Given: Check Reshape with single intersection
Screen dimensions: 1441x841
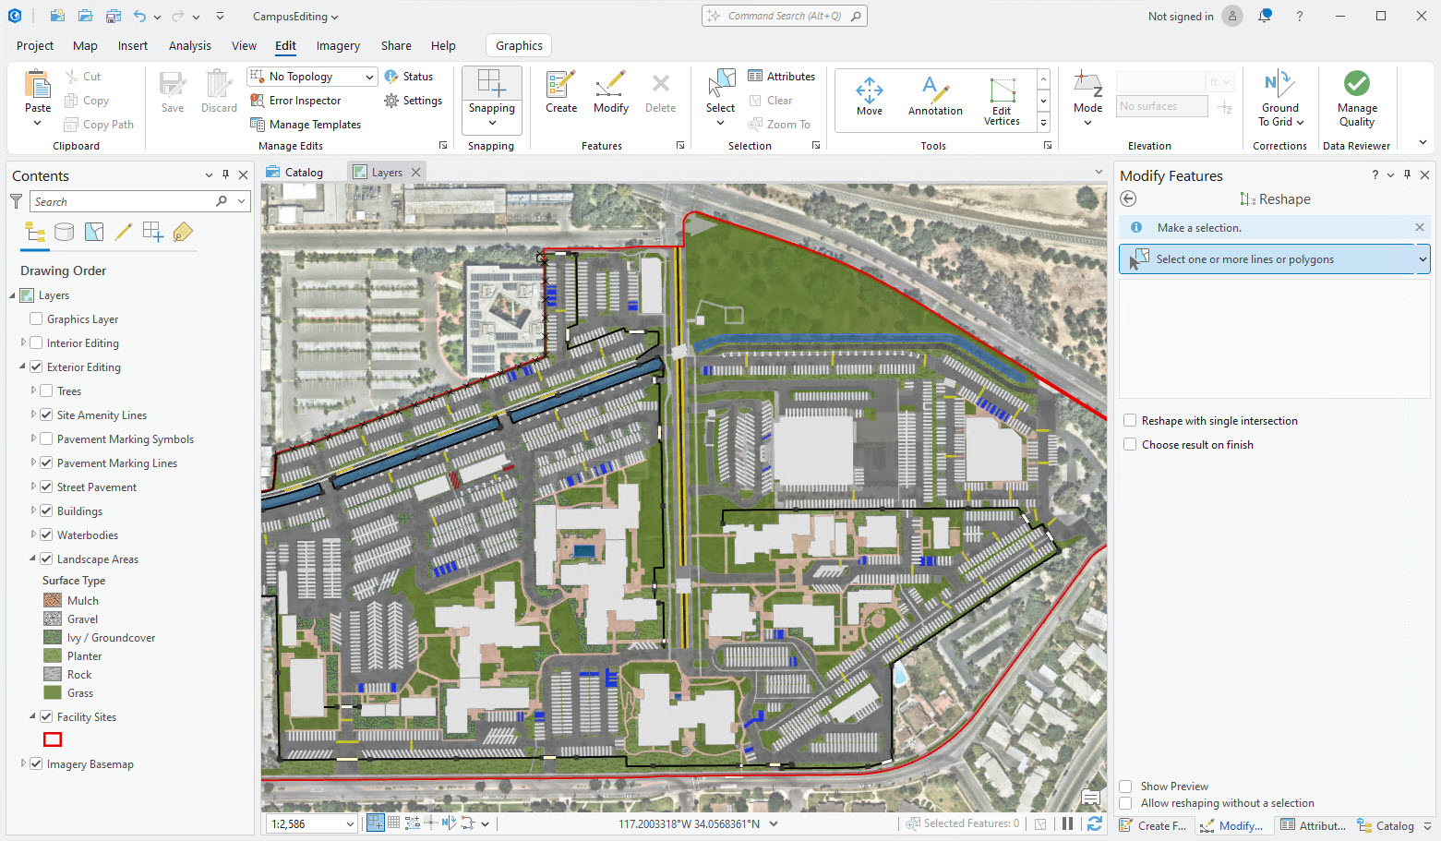Looking at the screenshot, I should point(1130,421).
